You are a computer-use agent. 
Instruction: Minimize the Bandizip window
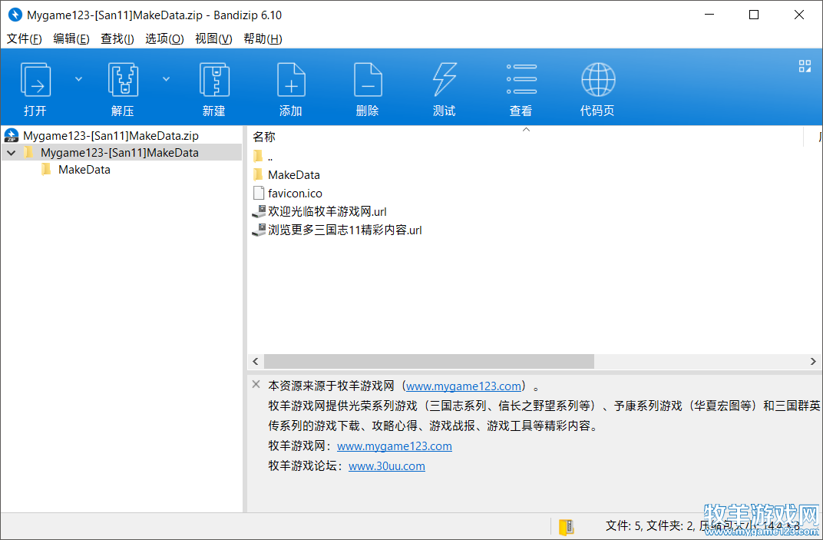click(x=709, y=15)
